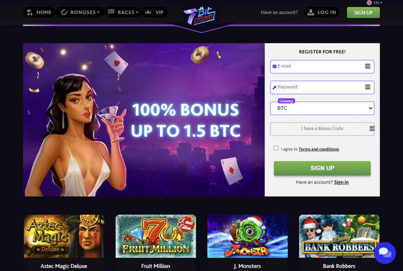Click the autofill icon in Password field
This screenshot has height=271, width=403.
tap(368, 87)
